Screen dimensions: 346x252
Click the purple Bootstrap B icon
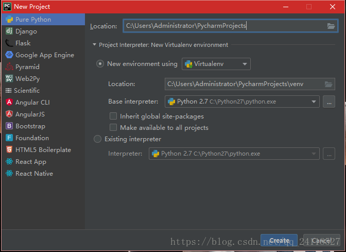click(9, 126)
